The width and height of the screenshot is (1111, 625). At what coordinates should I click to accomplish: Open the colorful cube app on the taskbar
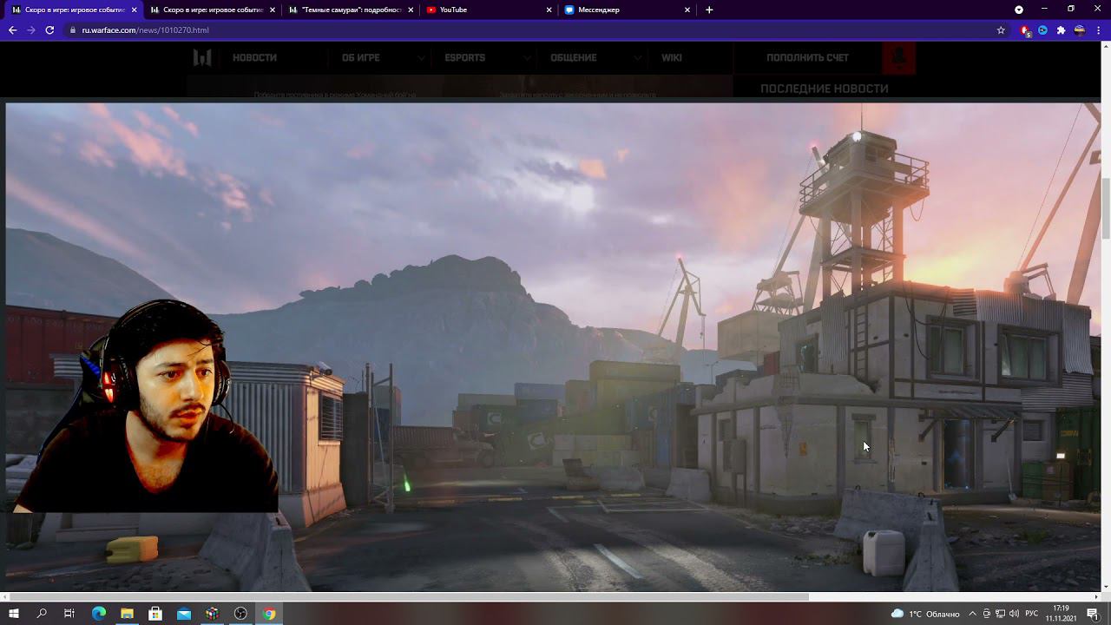[x=212, y=614]
